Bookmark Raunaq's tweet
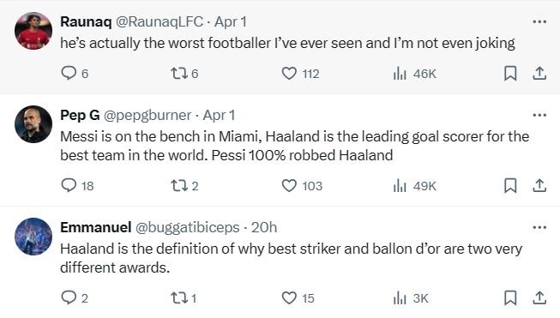This screenshot has width=560, height=318. click(510, 74)
